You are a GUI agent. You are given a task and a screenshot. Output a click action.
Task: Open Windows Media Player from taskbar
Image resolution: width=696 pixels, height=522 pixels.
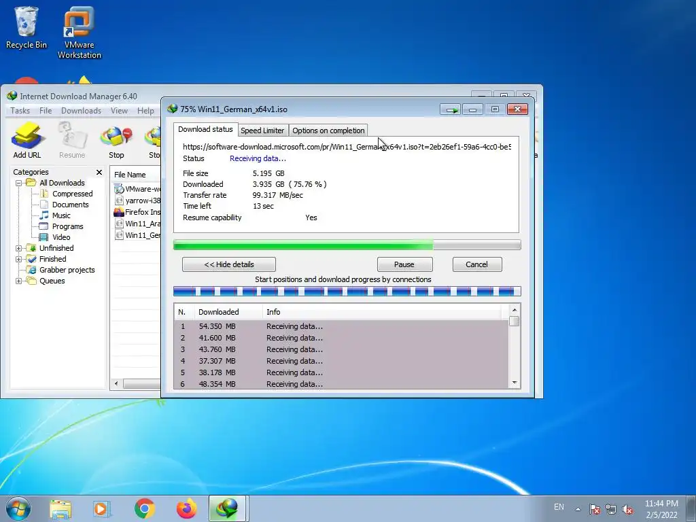(x=101, y=509)
